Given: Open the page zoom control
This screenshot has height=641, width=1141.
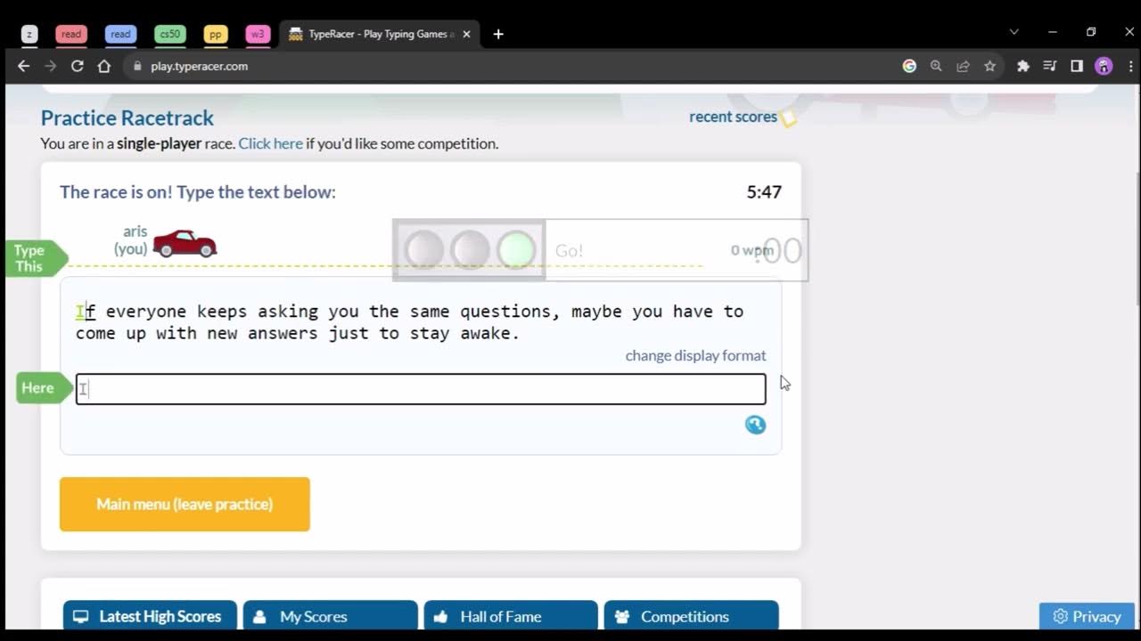Looking at the screenshot, I should (936, 66).
